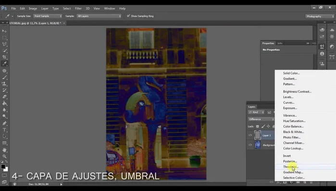This screenshot has height=191, width=336.
Task: Click the Photoshop Ps logo
Action: [x=4, y=8]
